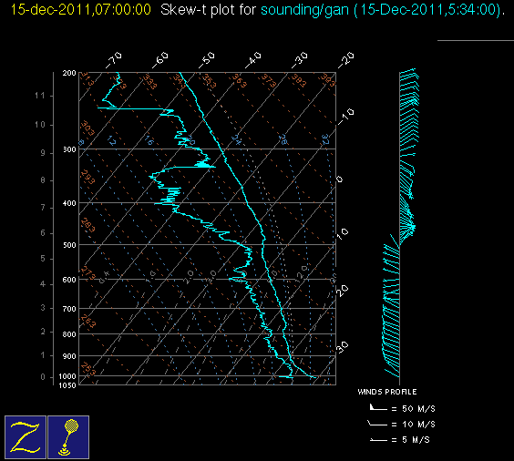Select the 500 pressure level label
The width and height of the screenshot is (514, 461).
click(x=69, y=245)
